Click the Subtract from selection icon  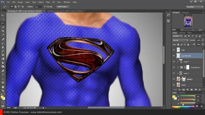[19, 7]
